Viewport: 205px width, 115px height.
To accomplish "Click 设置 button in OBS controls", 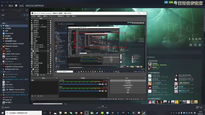I will point(128,90).
